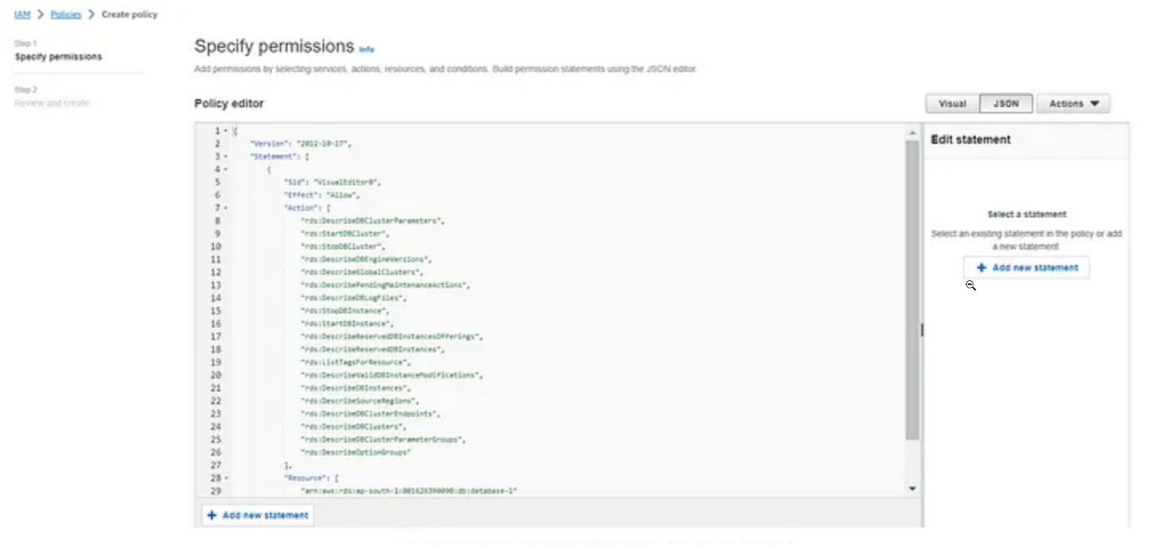
Task: Collapse the root fold arrow on line 1
Action: click(x=226, y=131)
